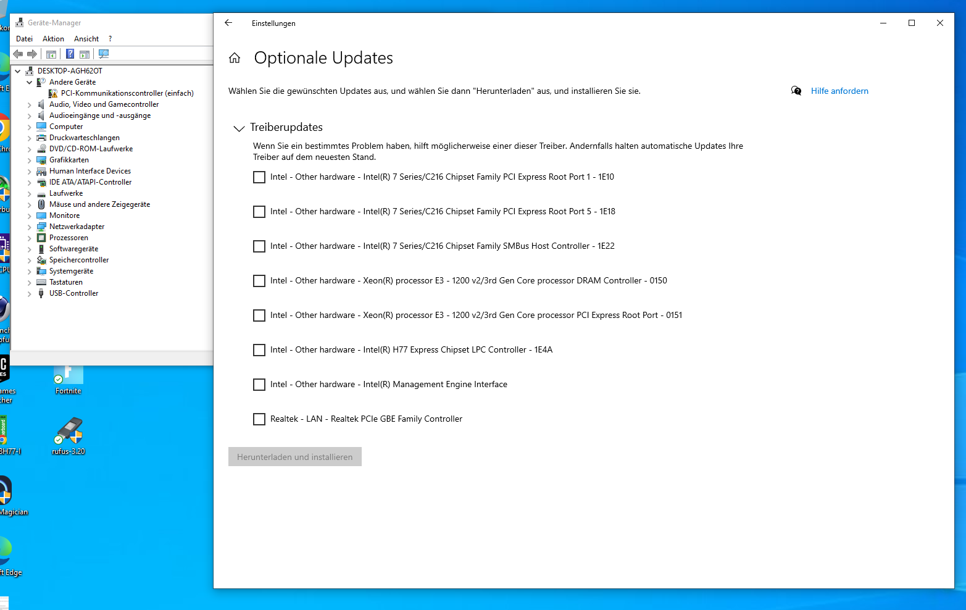Click the Mäuse und andere Zeigegeräte icon

tap(41, 204)
